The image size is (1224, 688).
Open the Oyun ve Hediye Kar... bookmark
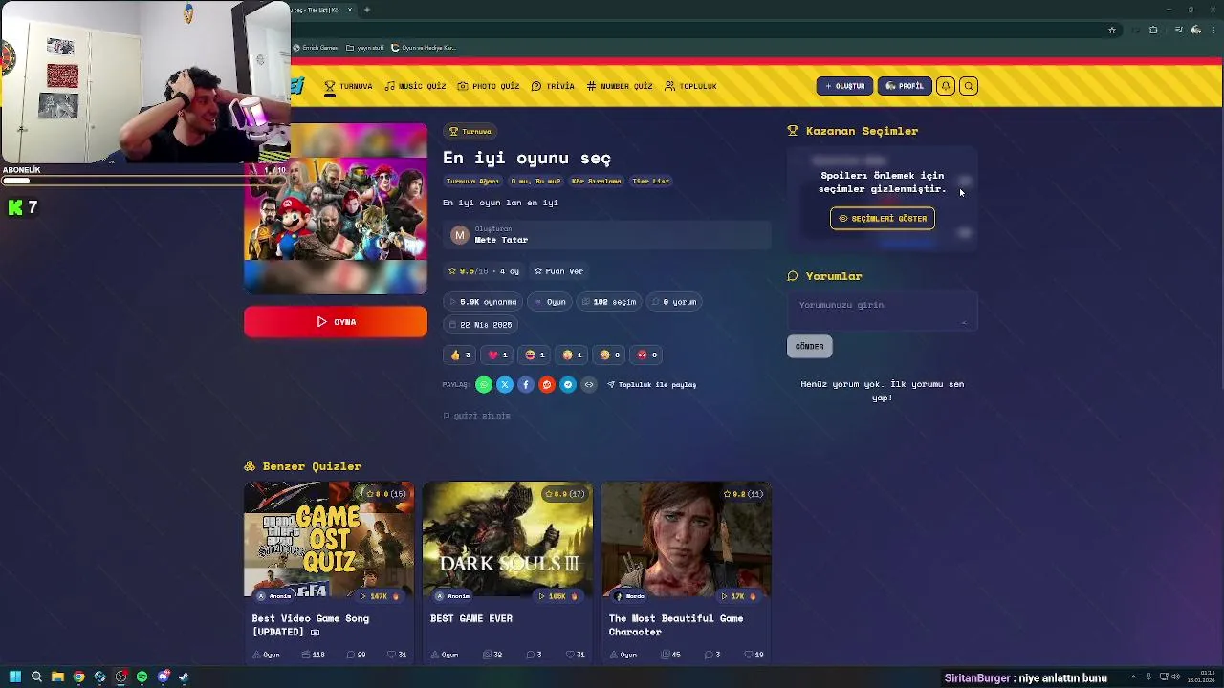(x=425, y=48)
